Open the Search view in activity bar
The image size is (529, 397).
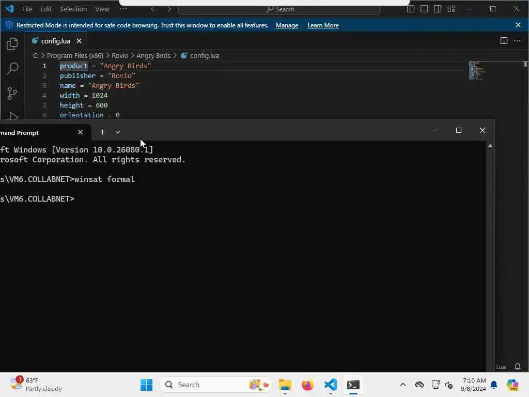[12, 69]
